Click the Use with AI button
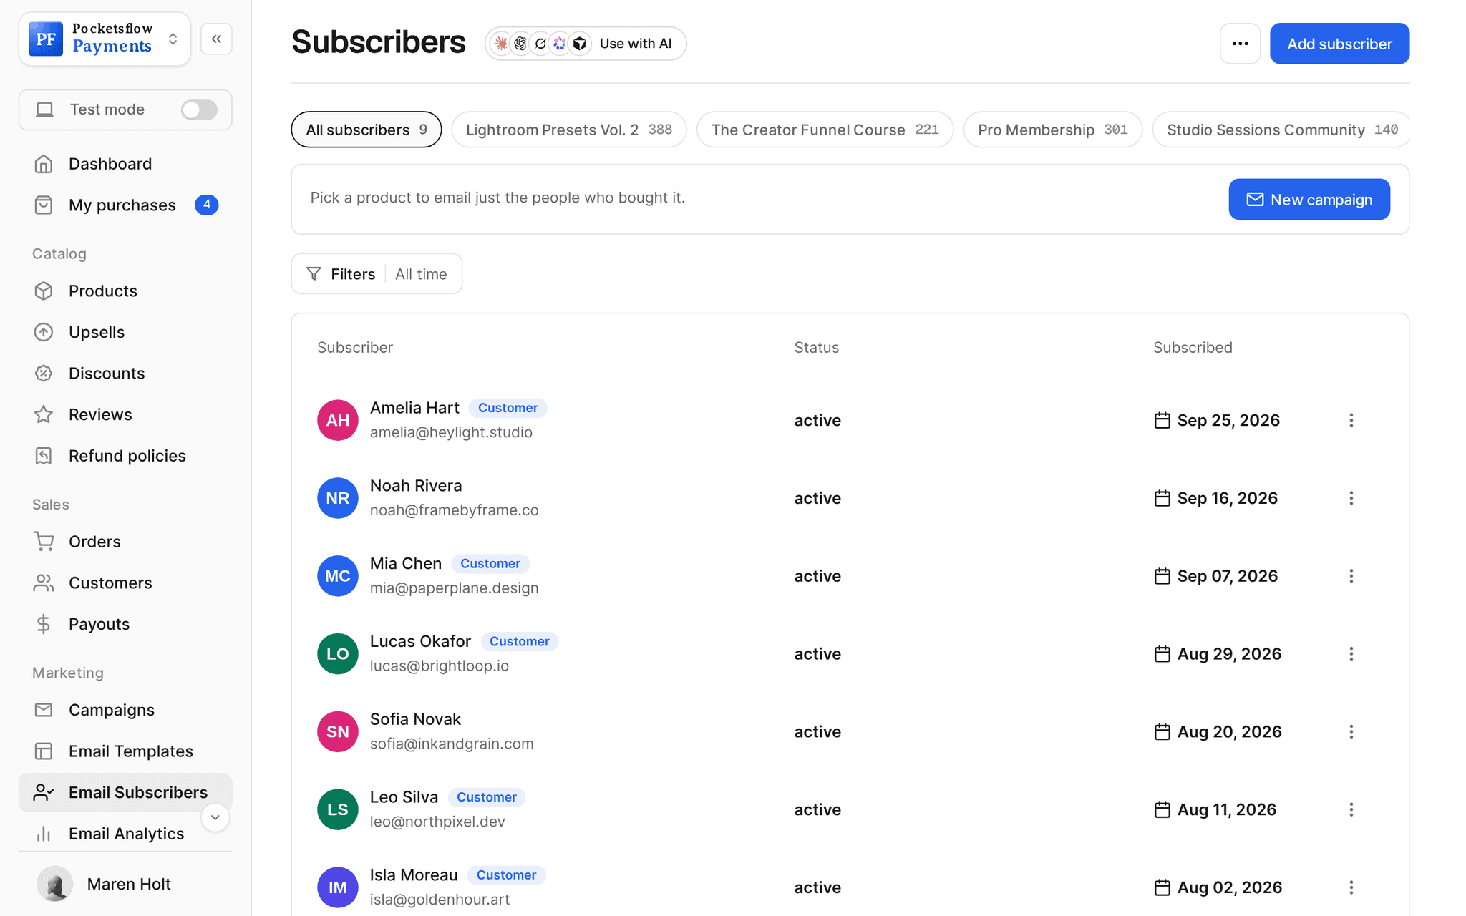This screenshot has width=1466, height=916. pos(586,44)
